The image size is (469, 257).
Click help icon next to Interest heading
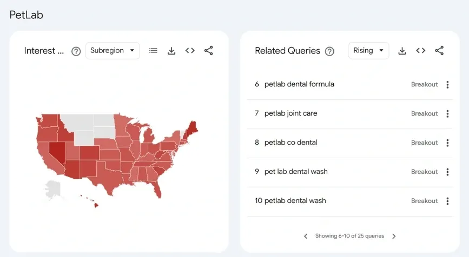[x=76, y=51]
